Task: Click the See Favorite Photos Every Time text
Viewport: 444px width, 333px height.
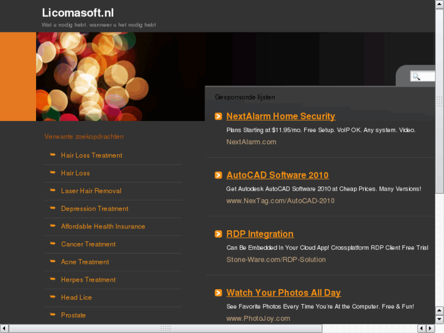Action: coord(320,307)
